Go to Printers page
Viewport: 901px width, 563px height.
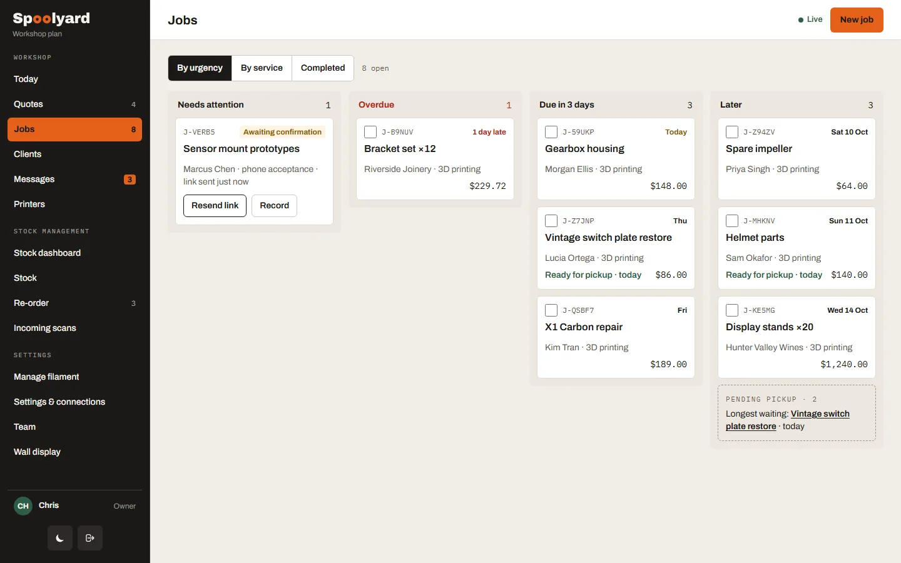pos(74,205)
